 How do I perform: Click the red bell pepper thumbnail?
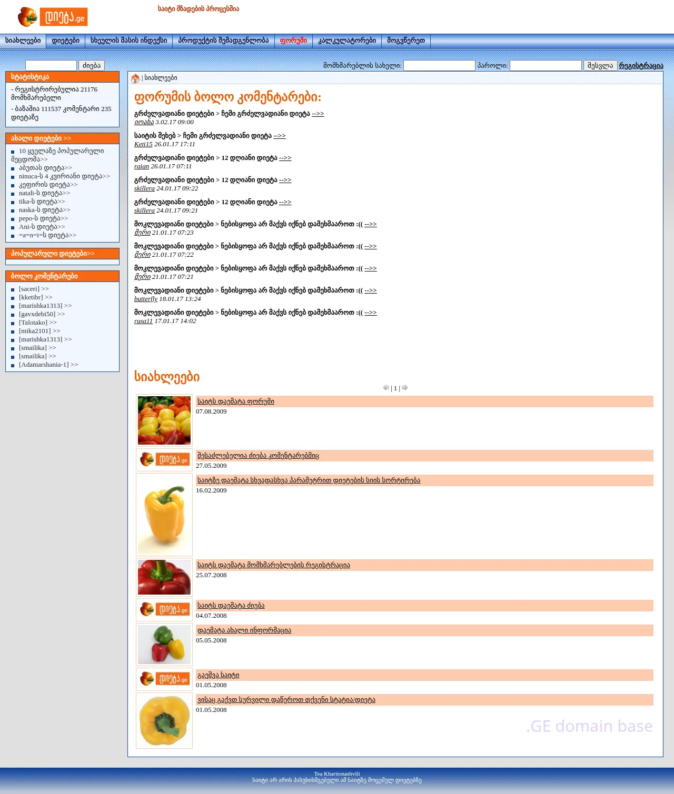pyautogui.click(x=164, y=577)
